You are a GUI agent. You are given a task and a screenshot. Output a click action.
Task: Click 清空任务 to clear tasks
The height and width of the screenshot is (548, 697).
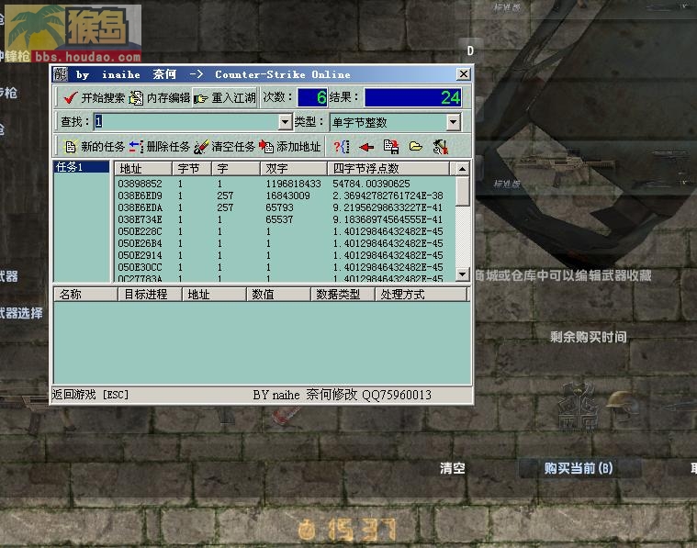click(x=224, y=147)
